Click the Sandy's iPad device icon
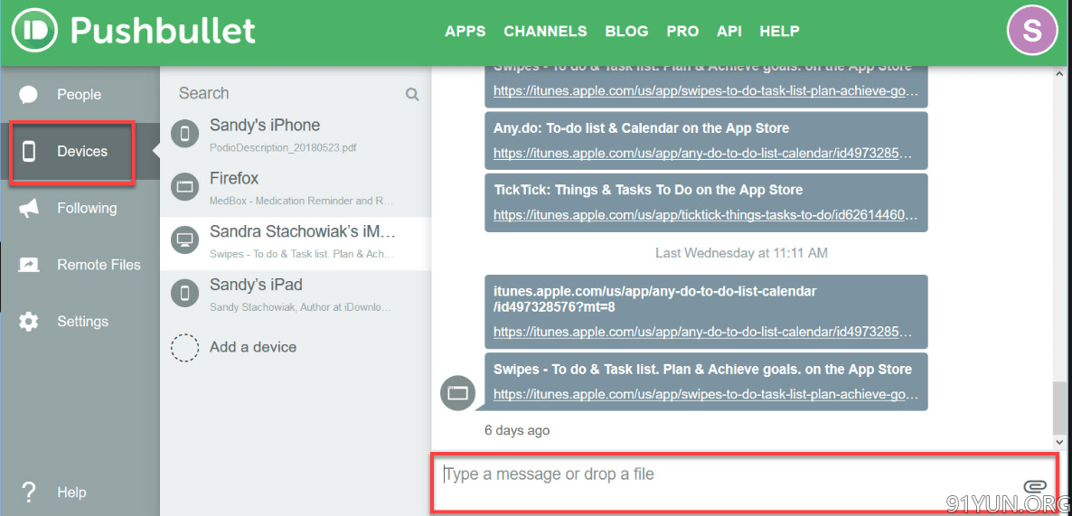This screenshot has width=1072, height=516. tap(184, 293)
